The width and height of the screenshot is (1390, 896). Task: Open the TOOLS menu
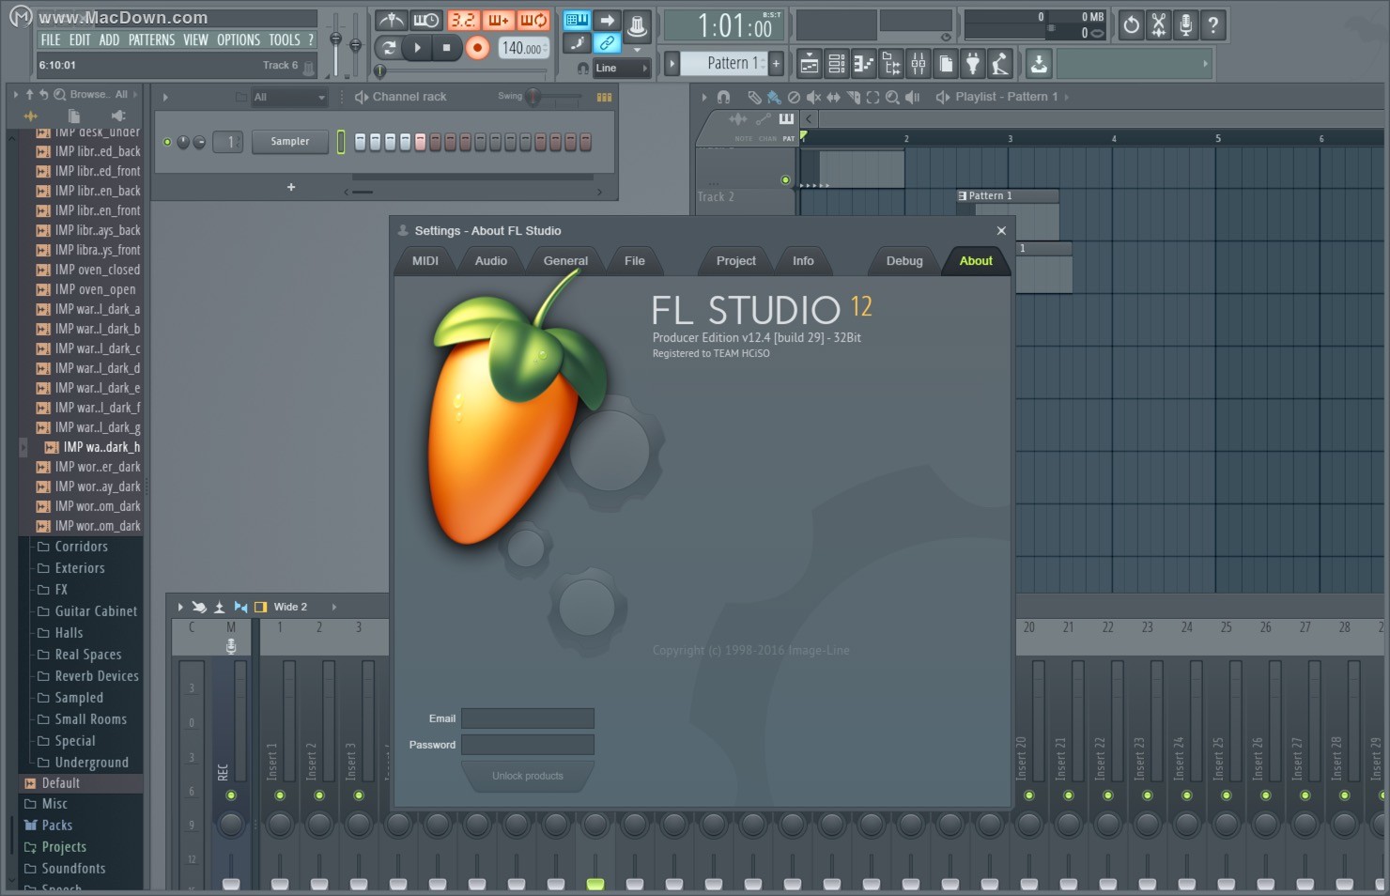(285, 39)
